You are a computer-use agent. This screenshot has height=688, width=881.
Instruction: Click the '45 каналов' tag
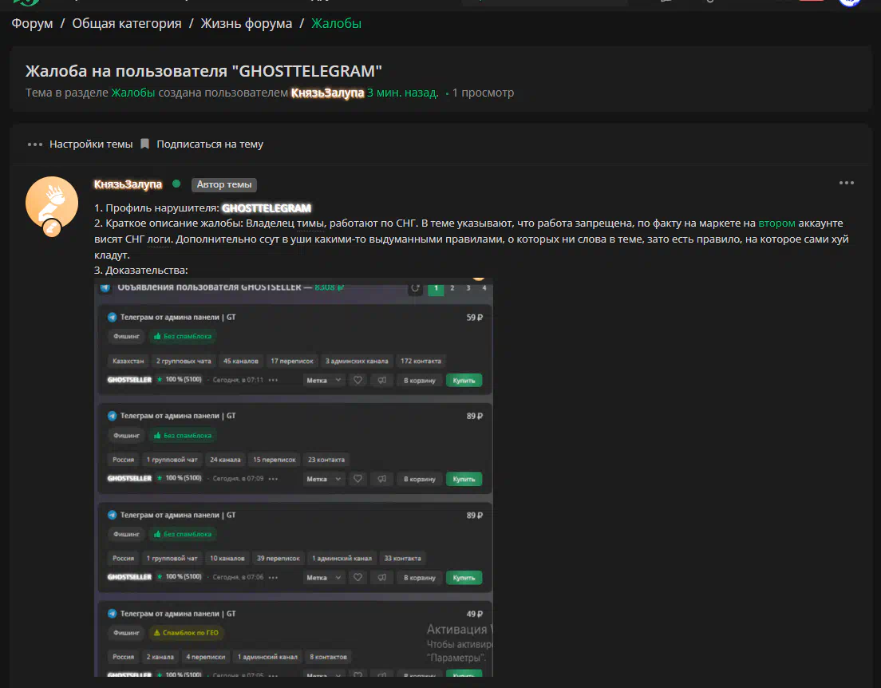(240, 361)
